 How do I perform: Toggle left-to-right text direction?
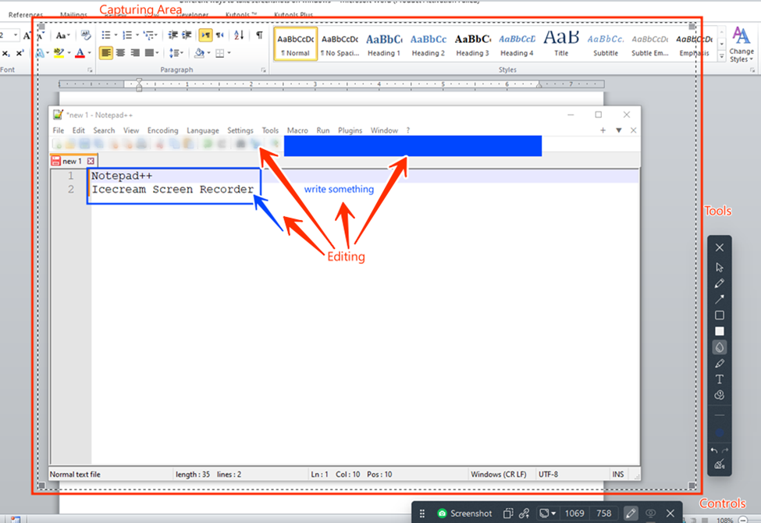pos(206,35)
